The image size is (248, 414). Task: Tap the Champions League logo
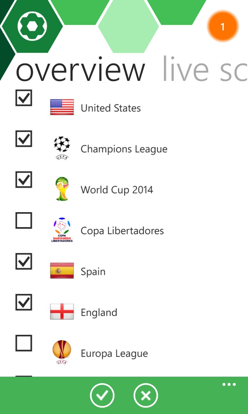click(62, 148)
